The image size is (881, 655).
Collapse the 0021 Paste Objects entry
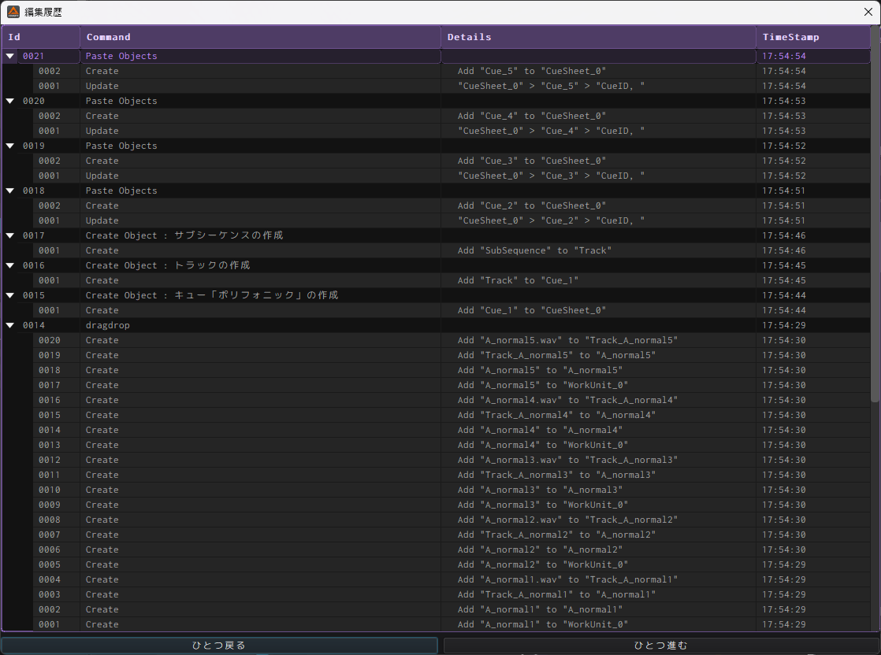10,57
